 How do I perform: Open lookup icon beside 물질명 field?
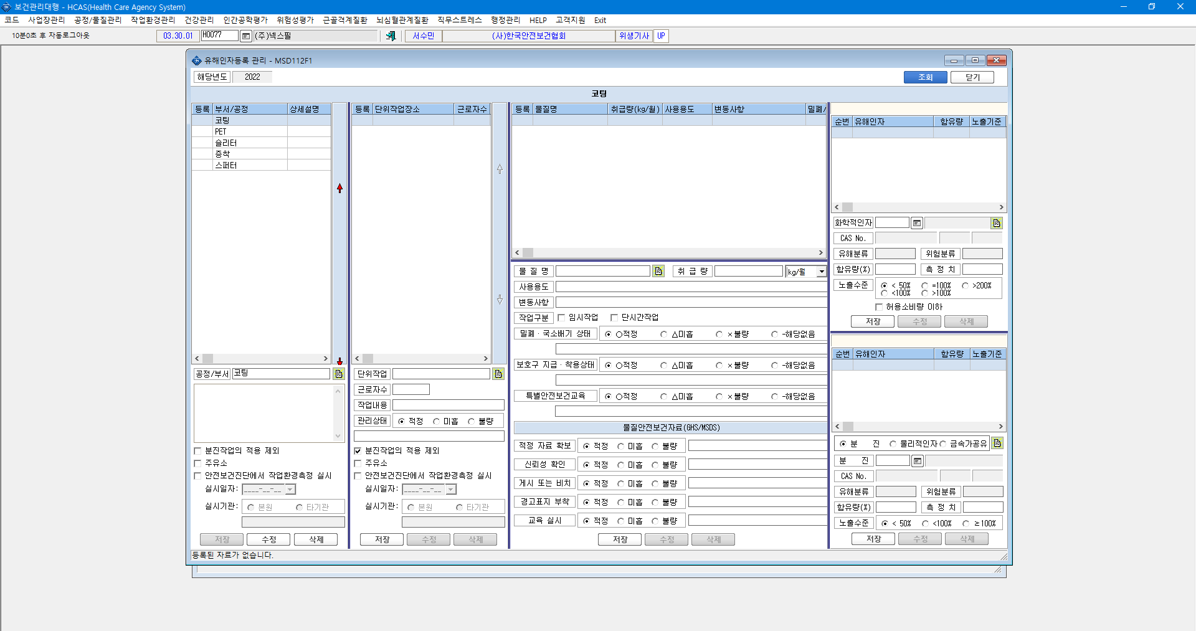coord(658,271)
